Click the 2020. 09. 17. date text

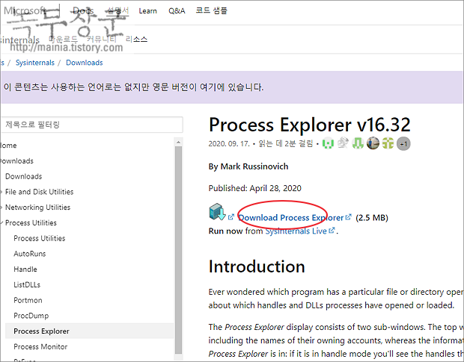229,143
